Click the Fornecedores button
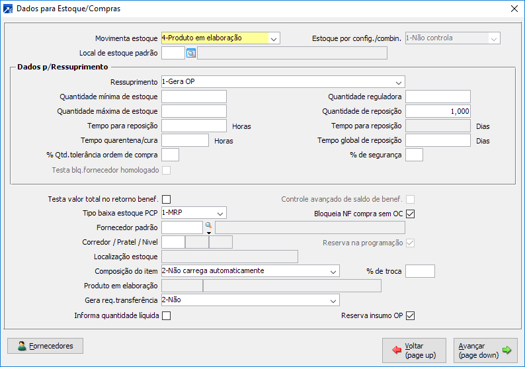525x367 pixels. coord(45,346)
